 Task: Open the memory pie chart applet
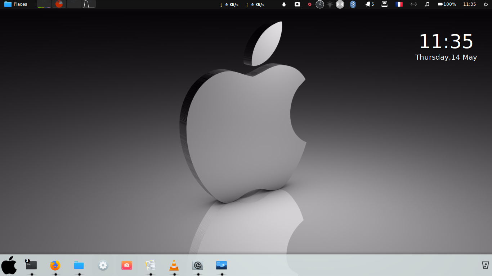pos(59,4)
